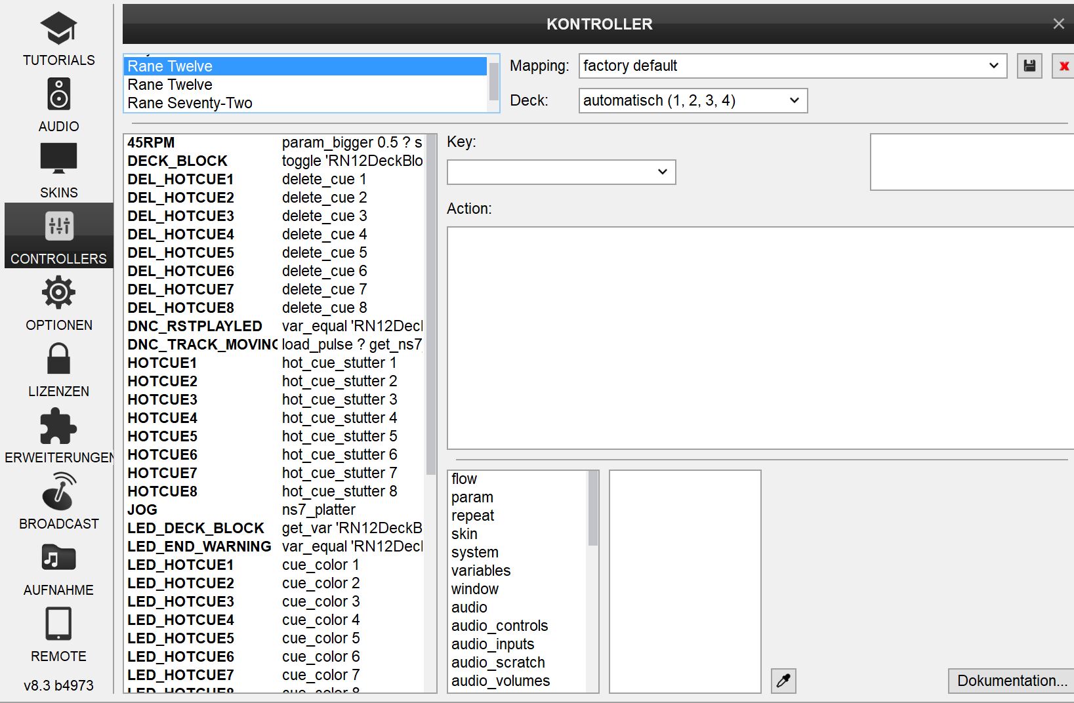Click hot_cue_stutter 3 action text
1074x703 pixels.
pos(339,399)
